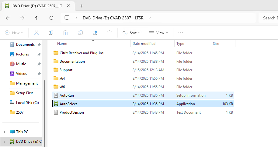Click the 8/14/2025 11:43 PM date cell
The width and height of the screenshot is (278, 147).
coord(148,112)
